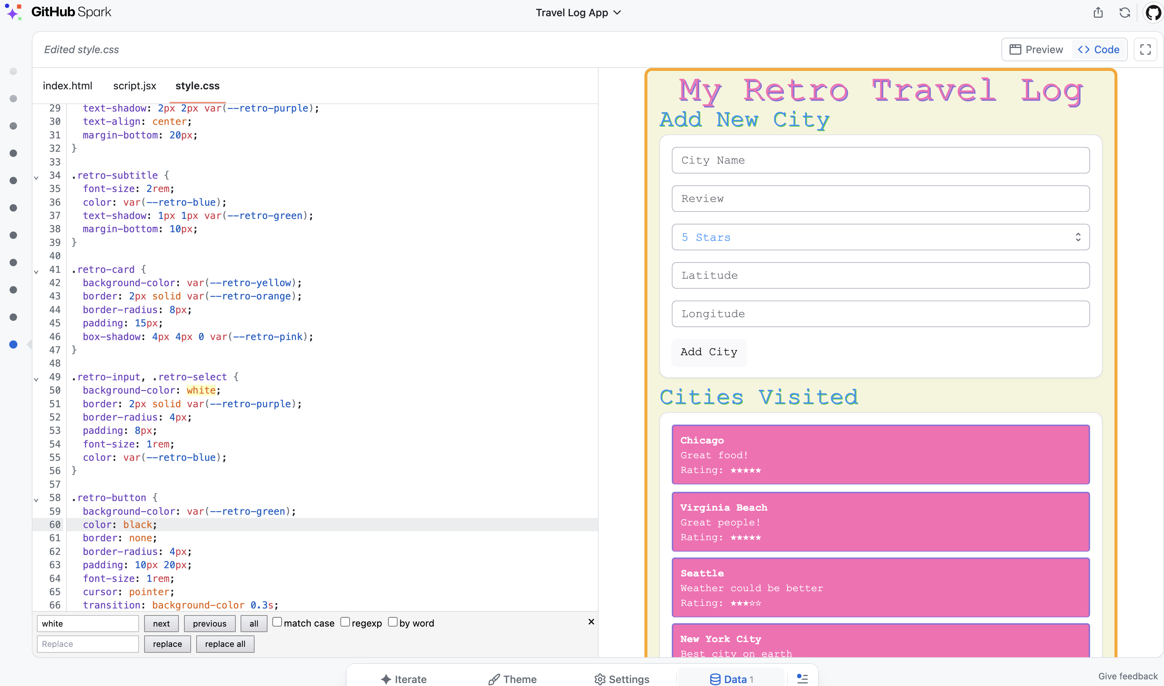Select the first history dot in sidebar
This screenshot has height=686, width=1164.
point(13,71)
